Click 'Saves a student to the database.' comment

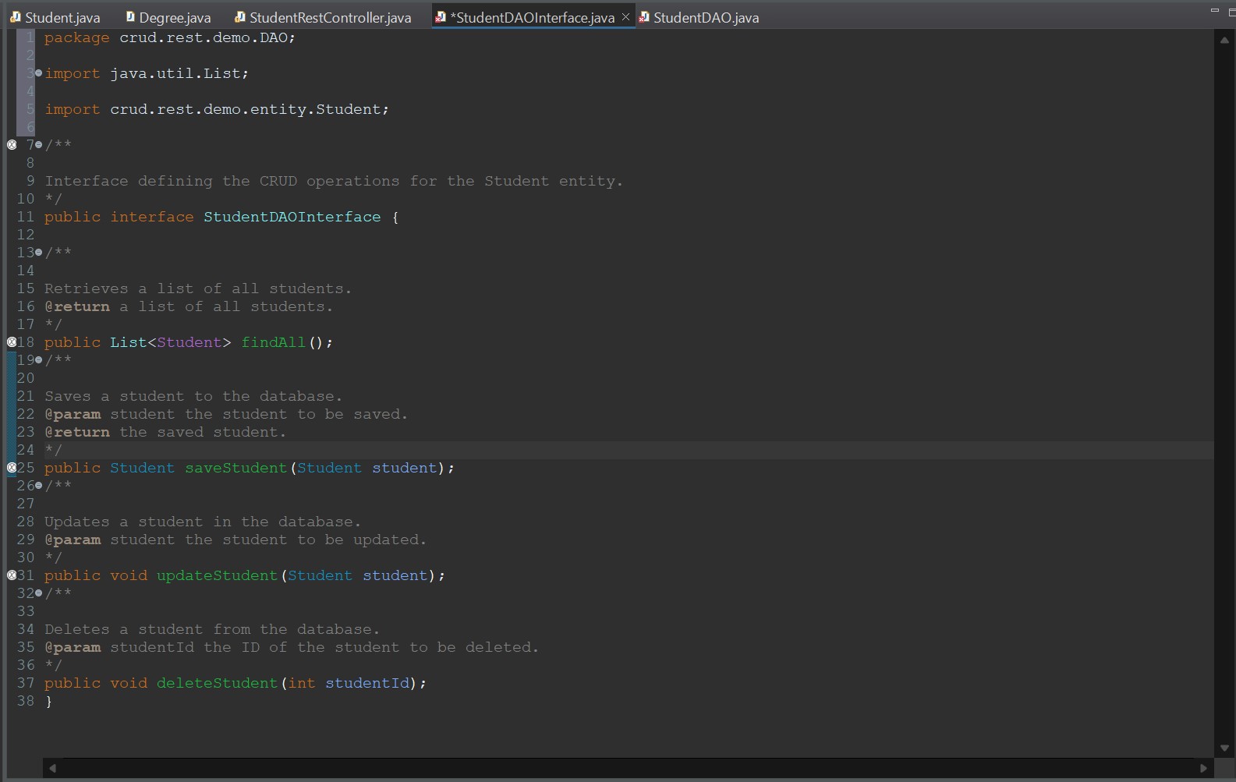coord(193,396)
